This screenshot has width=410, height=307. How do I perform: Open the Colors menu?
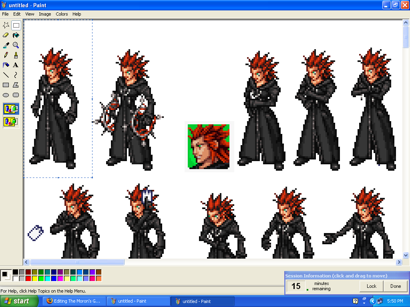coord(62,14)
